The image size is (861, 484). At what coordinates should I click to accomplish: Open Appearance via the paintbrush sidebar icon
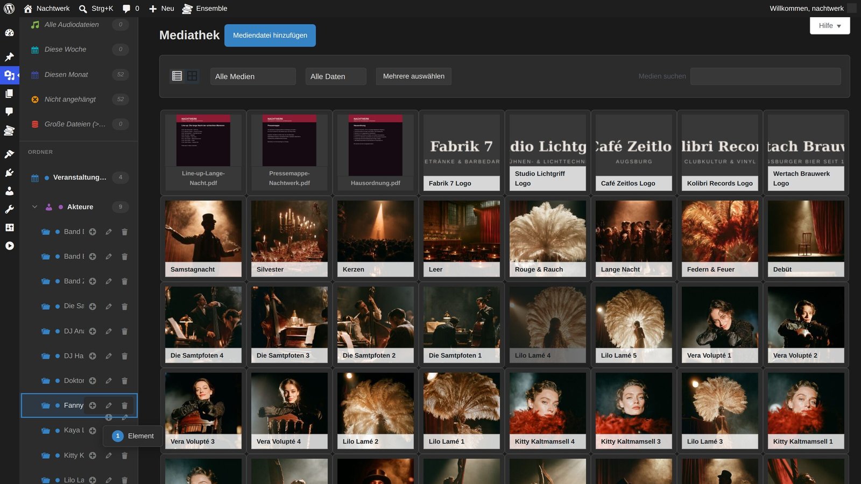(9, 154)
